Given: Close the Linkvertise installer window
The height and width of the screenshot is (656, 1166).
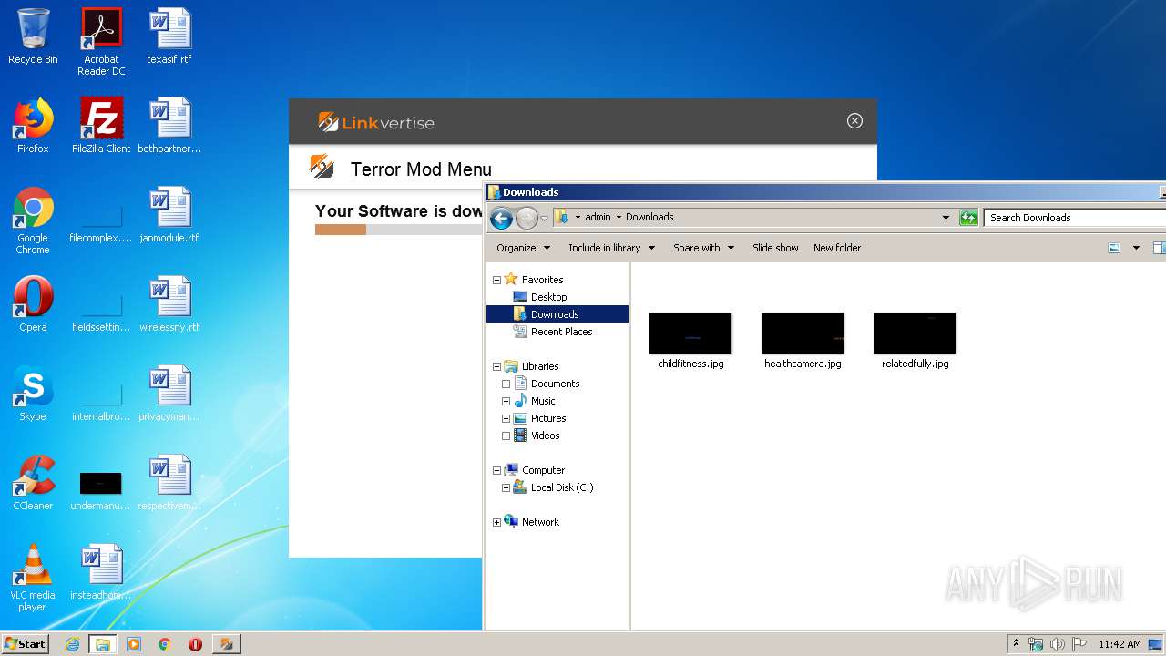Looking at the screenshot, I should click(854, 121).
